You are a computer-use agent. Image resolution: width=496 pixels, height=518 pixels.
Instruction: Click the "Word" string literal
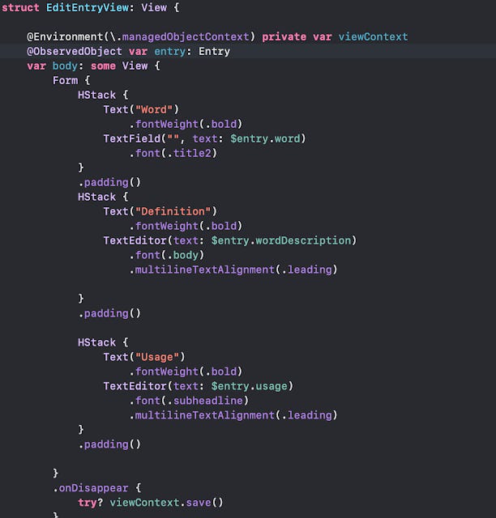click(x=154, y=110)
